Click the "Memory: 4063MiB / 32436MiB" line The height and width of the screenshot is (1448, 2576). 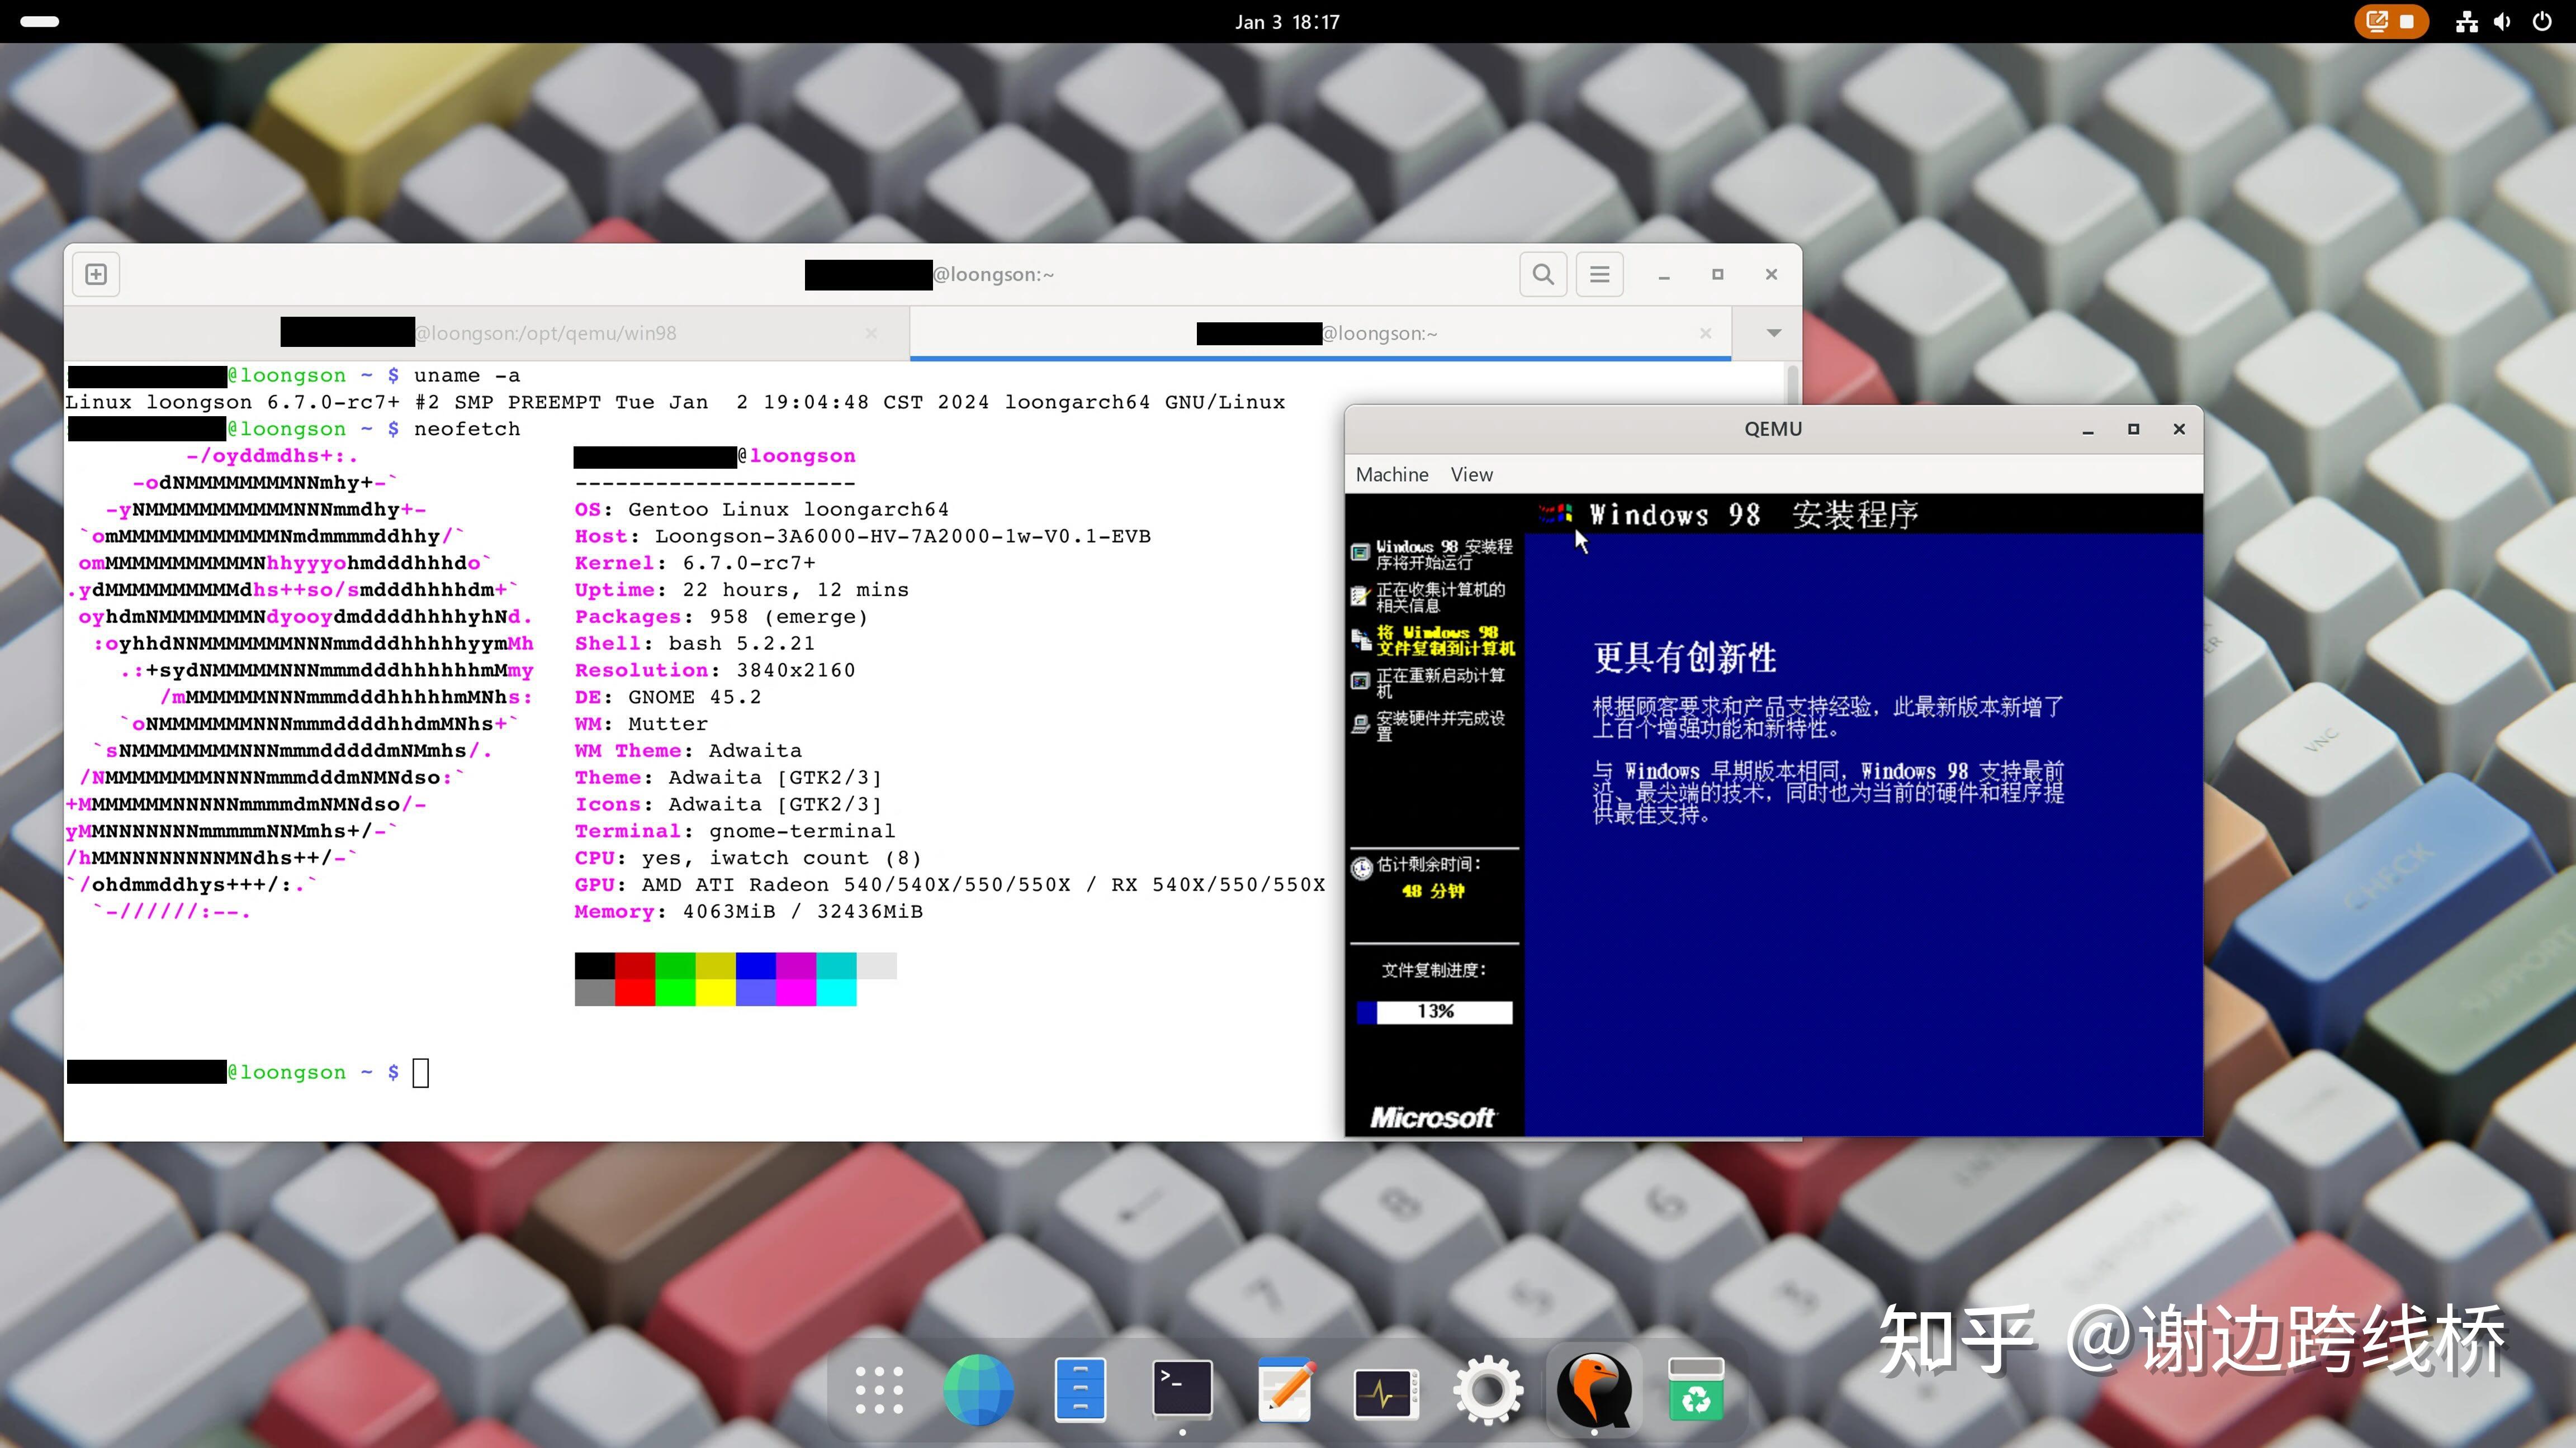(748, 911)
